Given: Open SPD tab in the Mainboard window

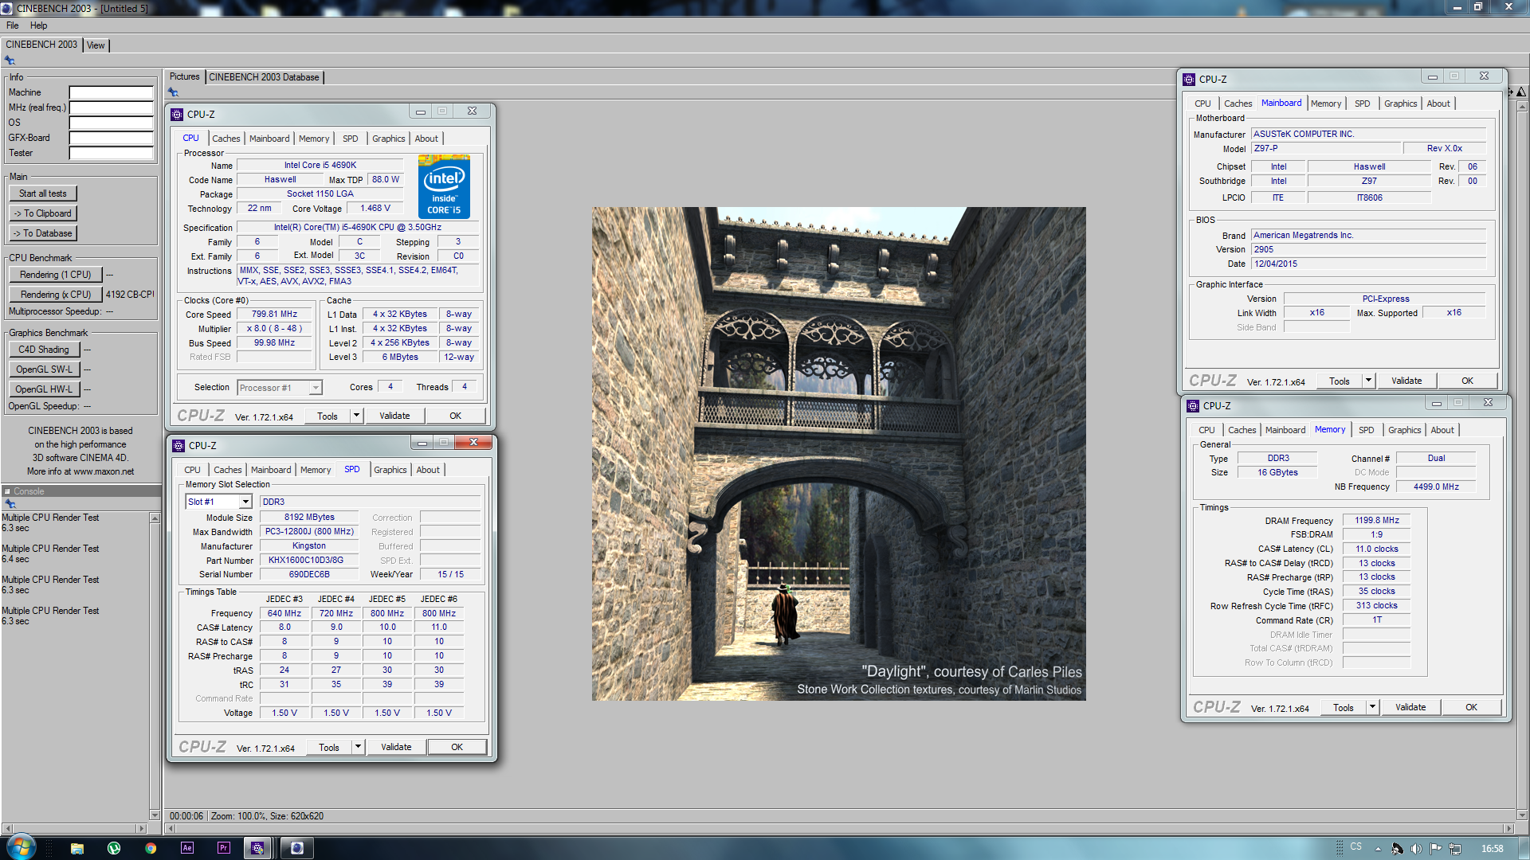Looking at the screenshot, I should coord(1362,104).
